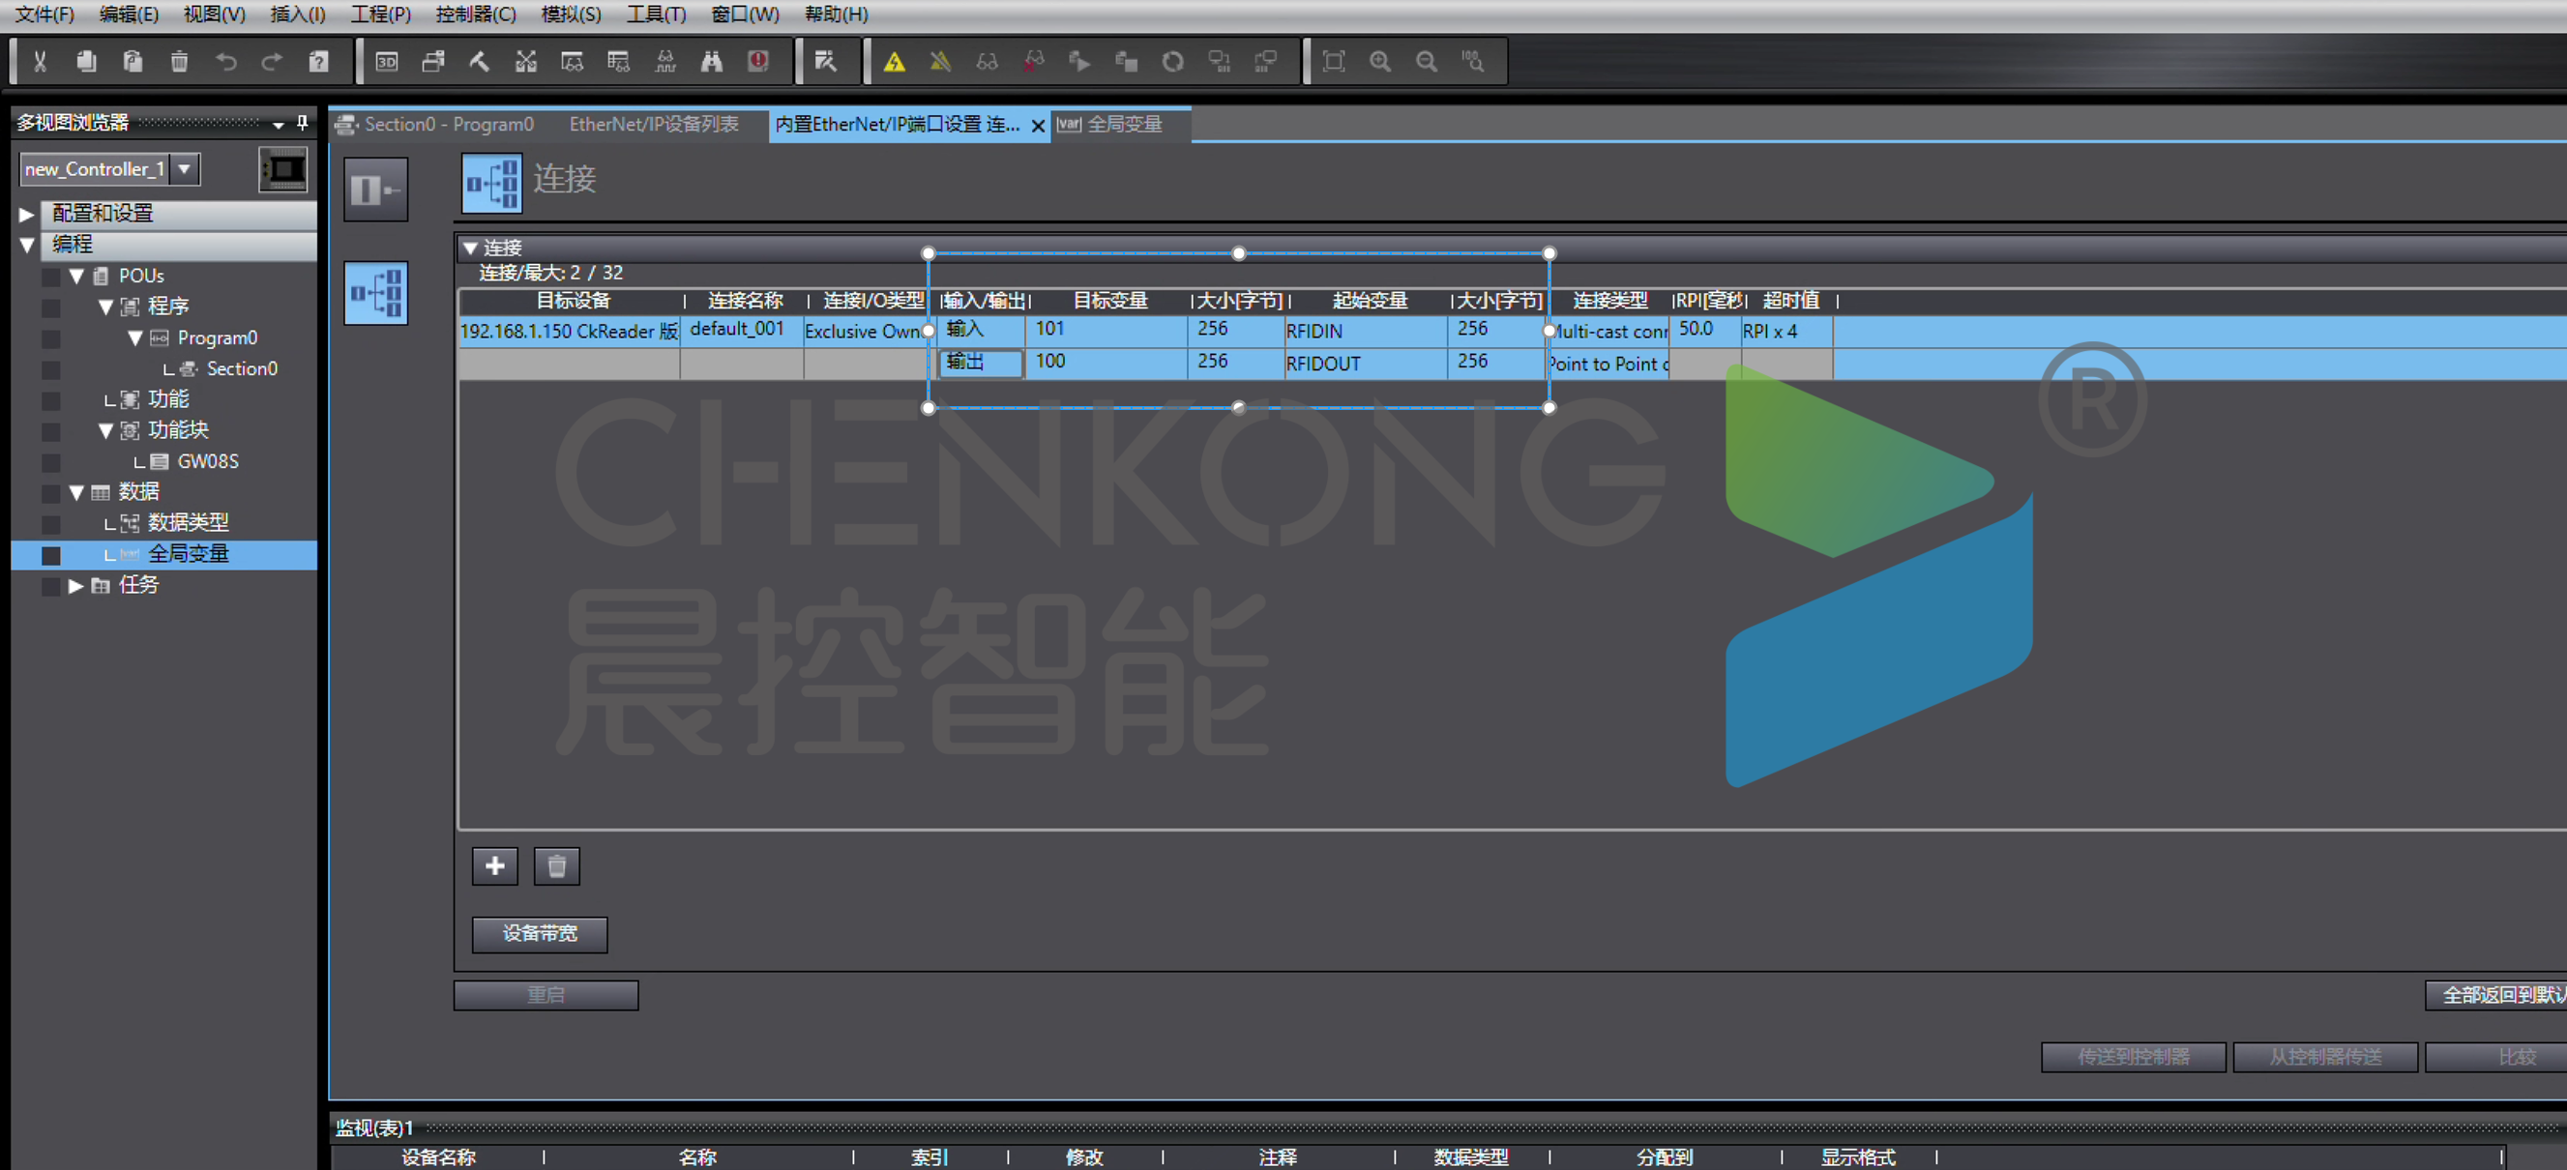Click the red error alert toolbar icon
This screenshot has width=2567, height=1170.
click(758, 62)
